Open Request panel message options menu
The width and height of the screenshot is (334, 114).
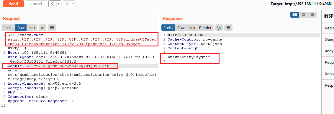tap(52, 28)
